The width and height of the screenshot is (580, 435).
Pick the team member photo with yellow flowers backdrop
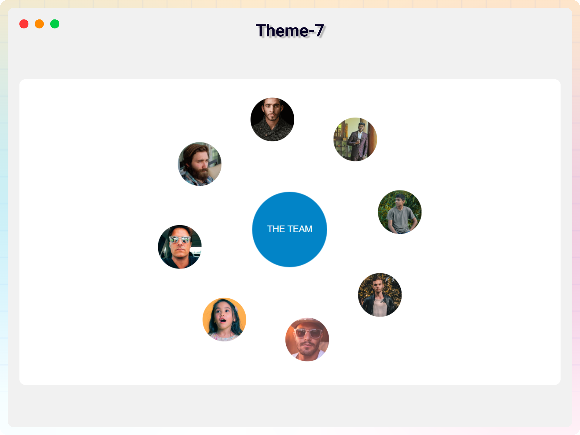(x=380, y=295)
